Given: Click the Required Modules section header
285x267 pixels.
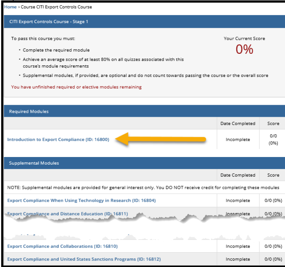Looking at the screenshot, I should click(x=29, y=112).
